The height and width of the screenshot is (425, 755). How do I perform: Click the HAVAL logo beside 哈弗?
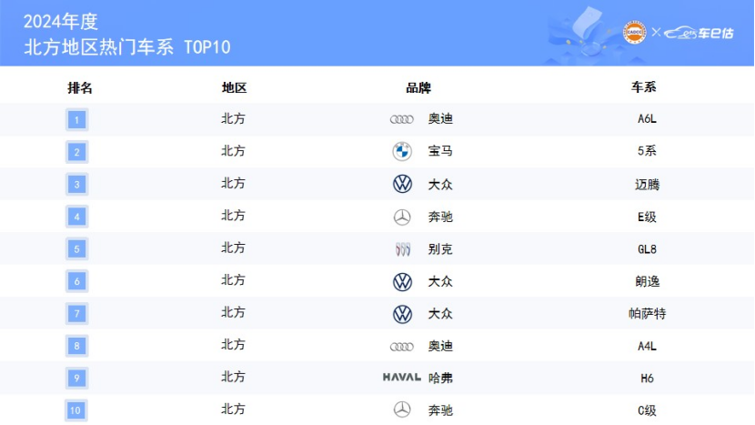coord(401,377)
